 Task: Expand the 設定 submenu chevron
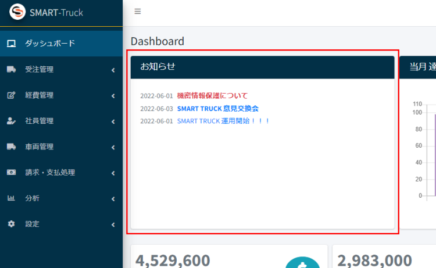point(113,224)
